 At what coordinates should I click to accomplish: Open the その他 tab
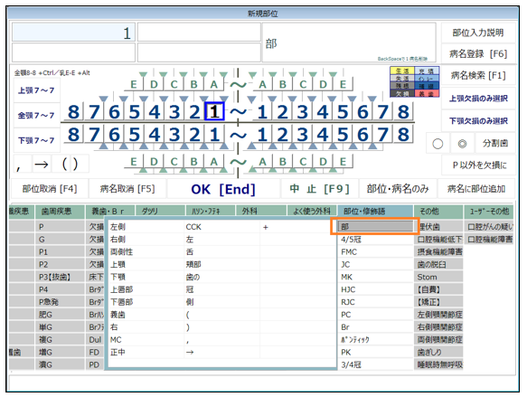pos(438,211)
